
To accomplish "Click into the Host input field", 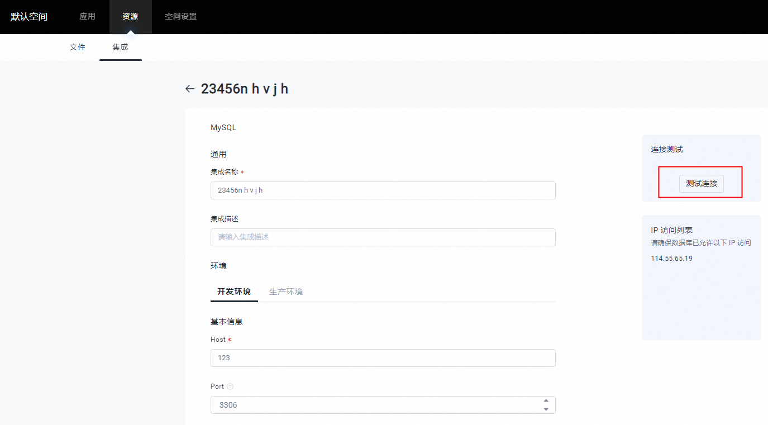I will click(x=383, y=357).
